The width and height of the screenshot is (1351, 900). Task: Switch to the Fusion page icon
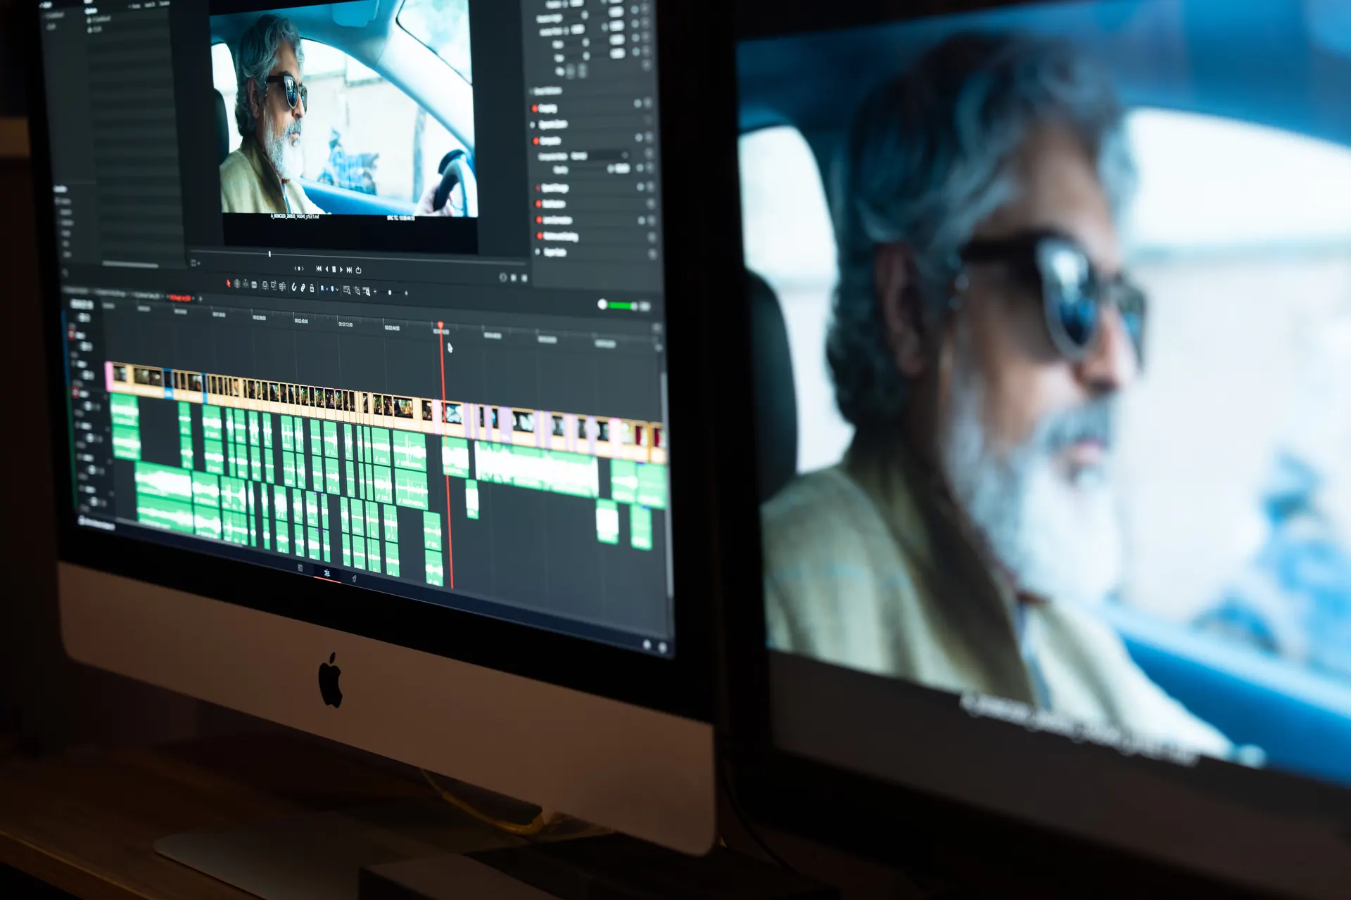click(x=354, y=579)
